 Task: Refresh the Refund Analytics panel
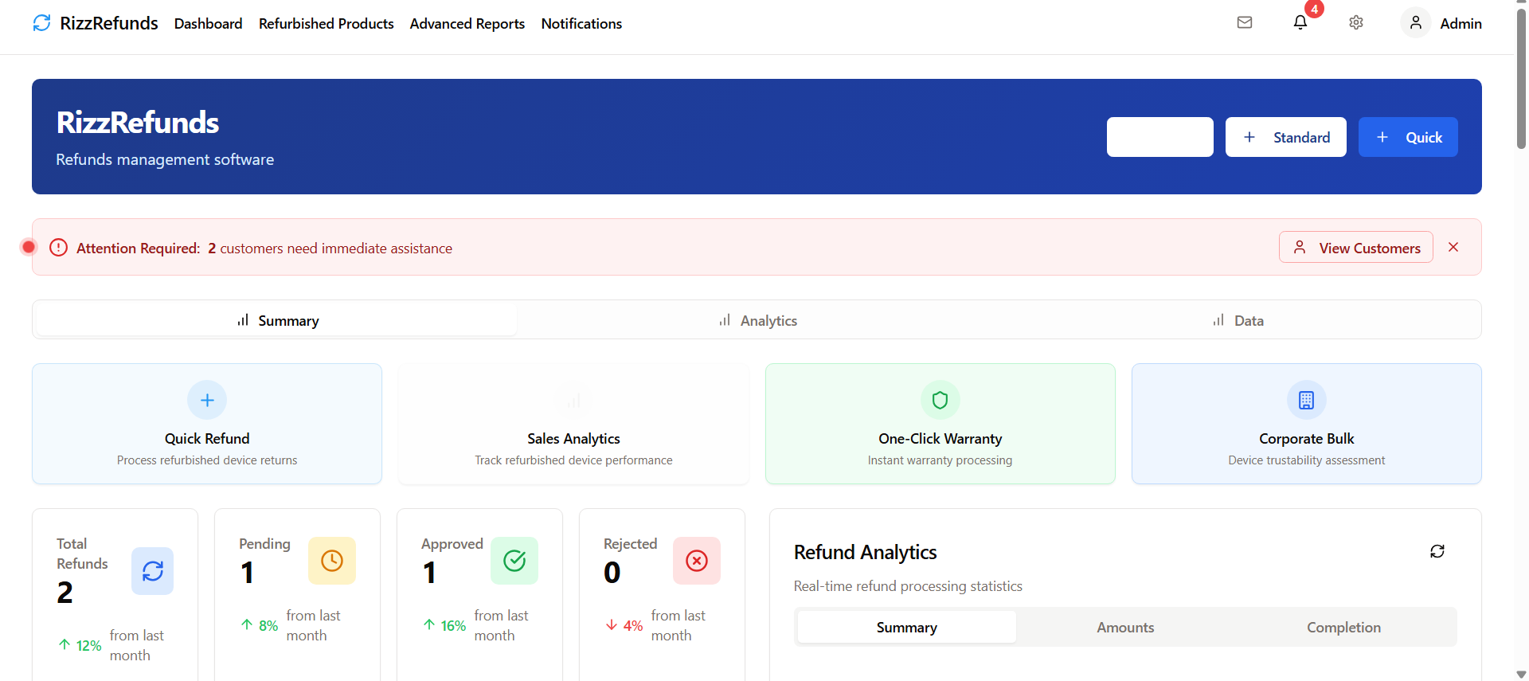(x=1437, y=551)
